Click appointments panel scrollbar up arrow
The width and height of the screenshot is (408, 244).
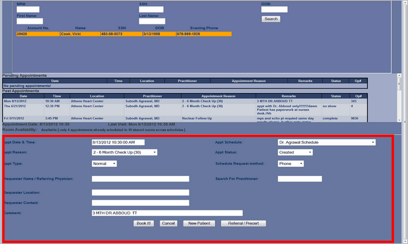(x=399, y=76)
